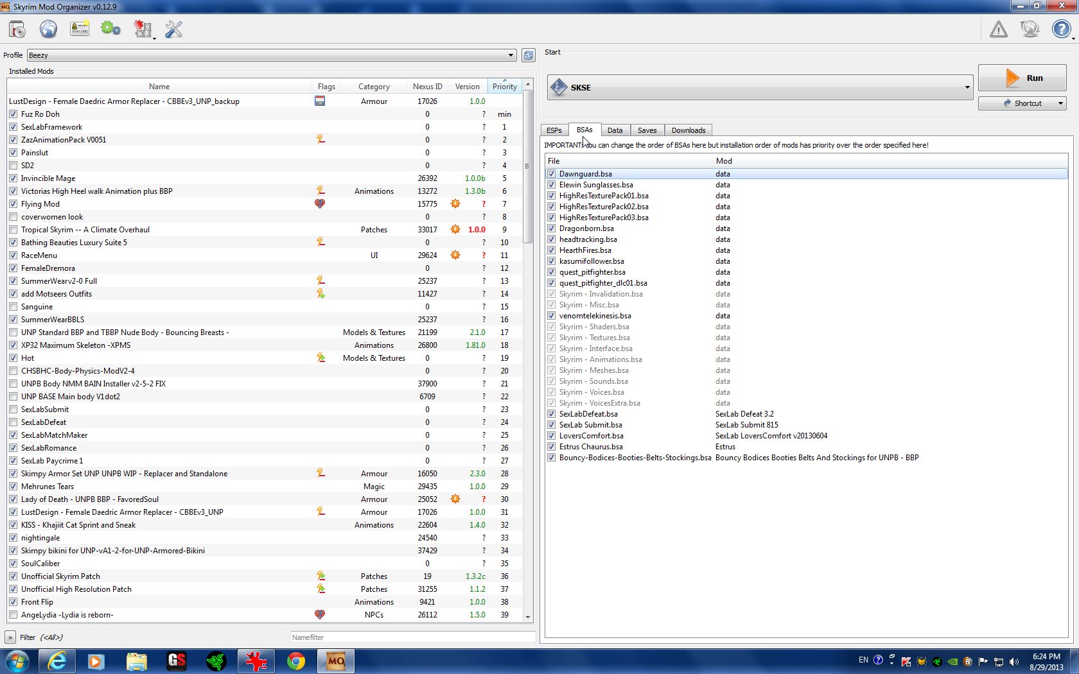Open the Data tab
The image size is (1079, 674).
click(x=615, y=130)
